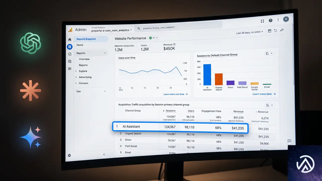Open the apps grid icon
The height and width of the screenshot is (181, 322).
pos(263,21)
